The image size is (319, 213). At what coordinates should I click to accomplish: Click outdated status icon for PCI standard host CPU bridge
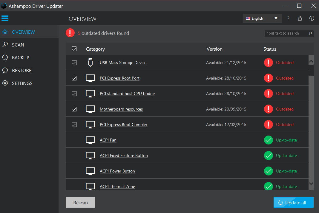coord(268,94)
